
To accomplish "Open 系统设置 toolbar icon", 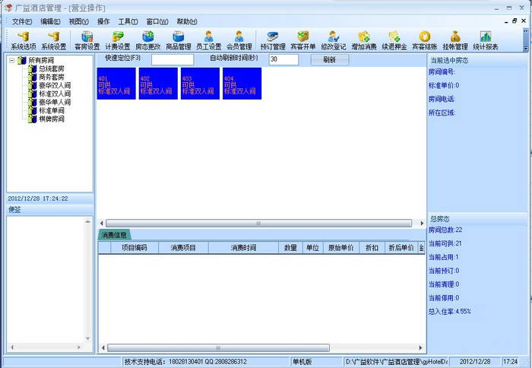I will point(54,41).
